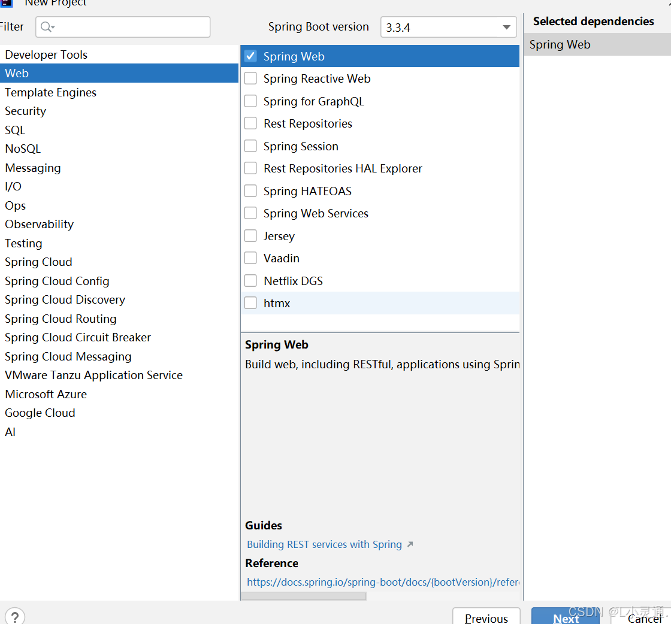Select the Spring Web Services checkbox
671x624 pixels.
tap(250, 213)
